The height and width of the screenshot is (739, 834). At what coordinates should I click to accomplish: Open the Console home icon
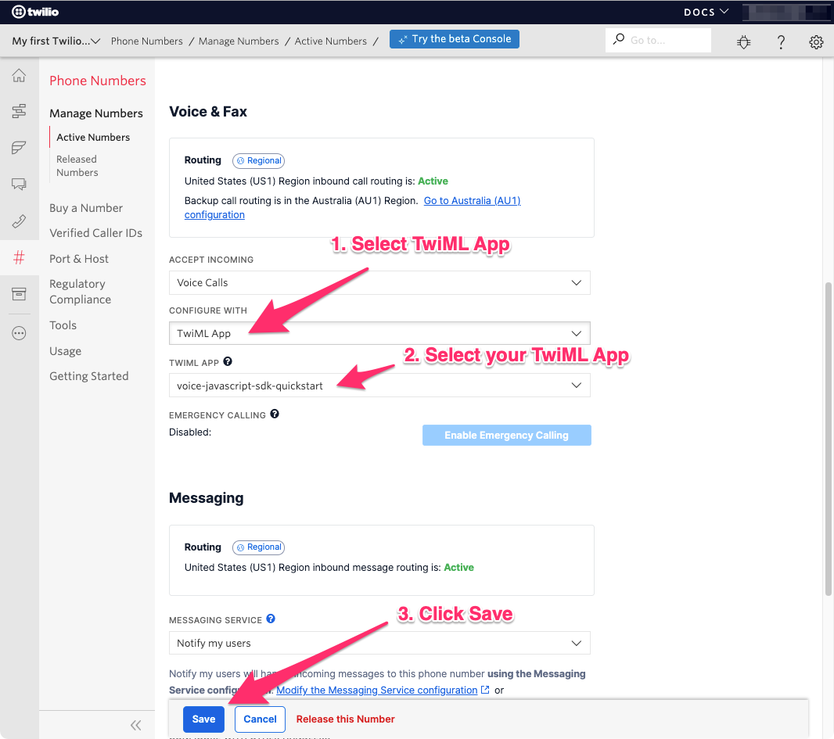[20, 75]
